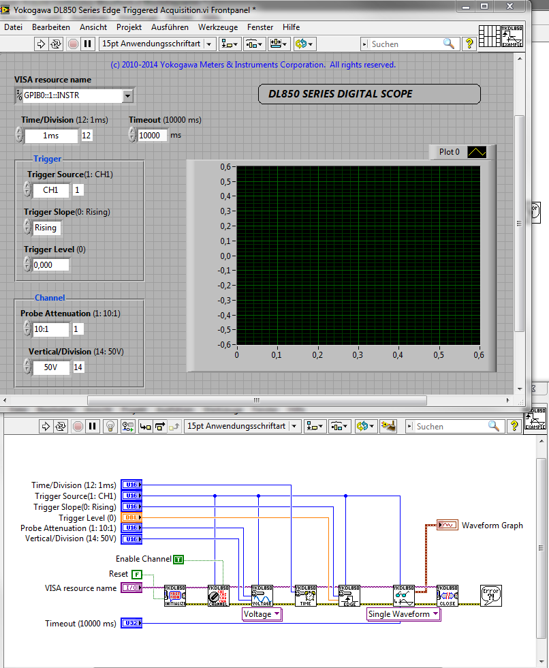Click Run Continuously in block diagram toolbar

61,426
